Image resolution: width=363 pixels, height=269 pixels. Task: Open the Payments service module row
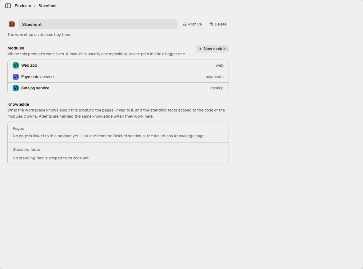tap(118, 77)
